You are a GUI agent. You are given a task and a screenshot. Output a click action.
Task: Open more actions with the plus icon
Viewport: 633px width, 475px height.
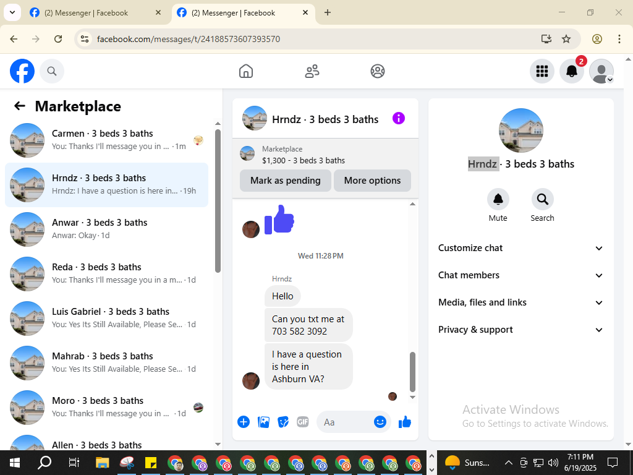[x=244, y=422]
